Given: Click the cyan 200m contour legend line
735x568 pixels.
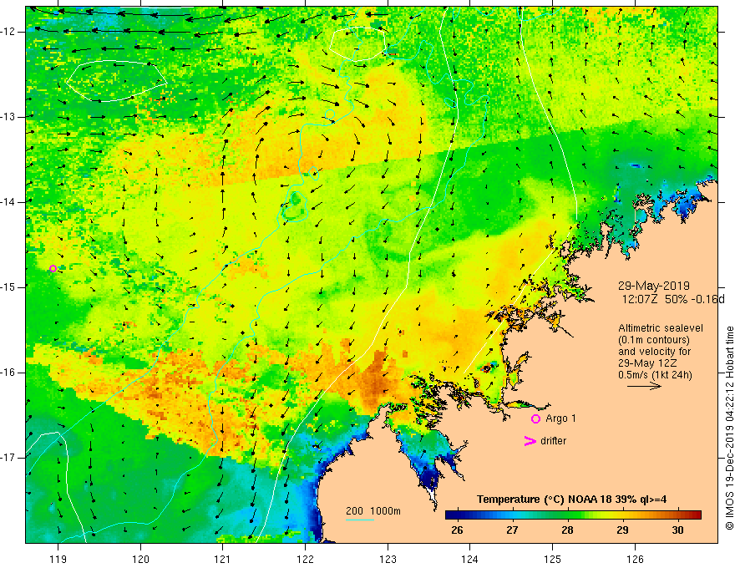Looking at the screenshot, I should [x=359, y=520].
